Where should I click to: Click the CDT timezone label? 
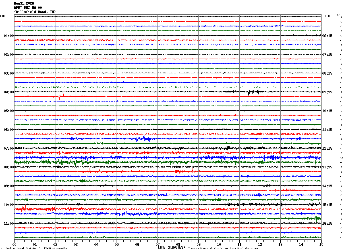click(x=3, y=16)
